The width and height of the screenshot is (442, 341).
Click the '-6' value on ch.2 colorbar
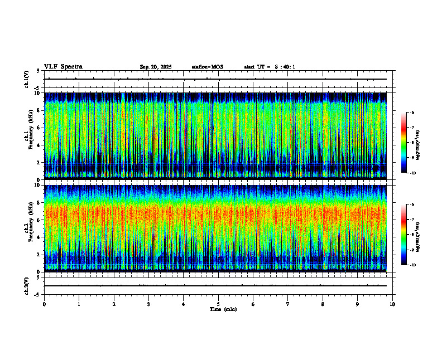point(412,204)
